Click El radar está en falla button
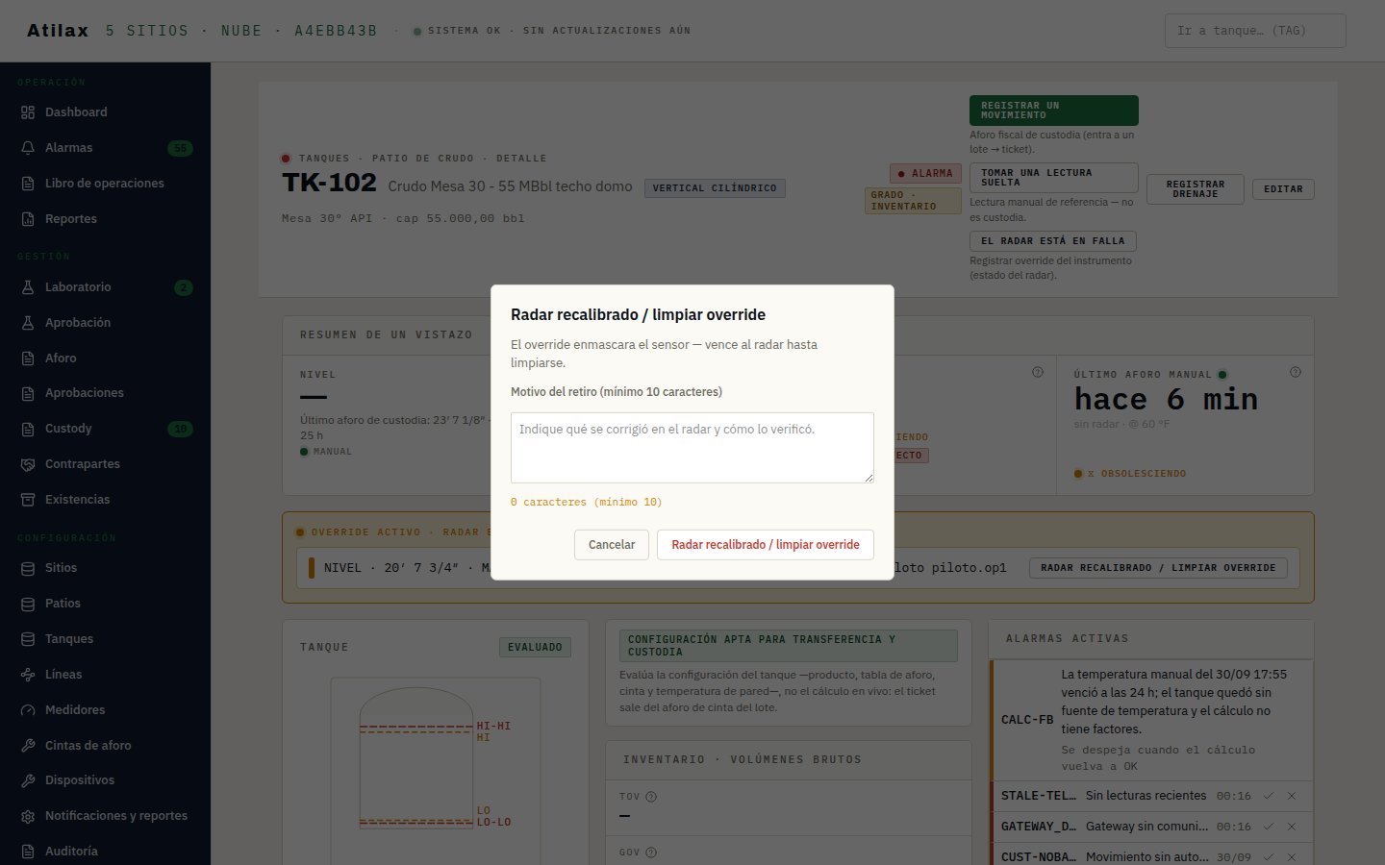1385x865 pixels. click(x=1053, y=241)
